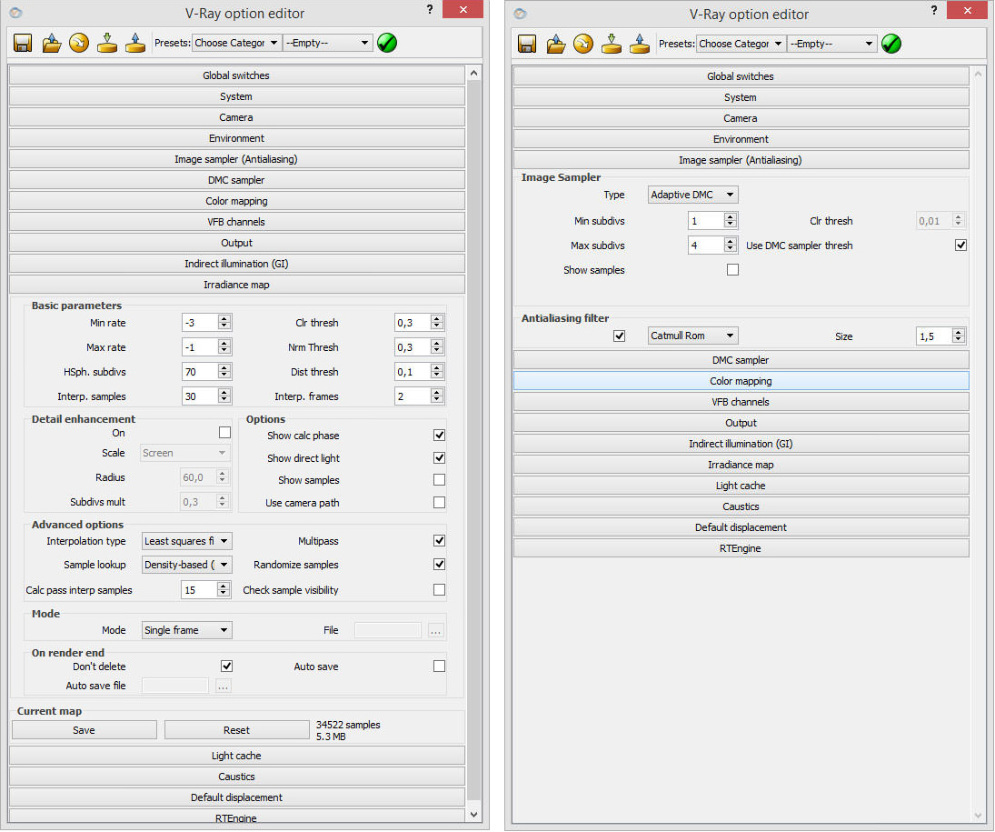Click the save icon in the left window toolbar
The height and width of the screenshot is (832, 995).
[x=24, y=43]
